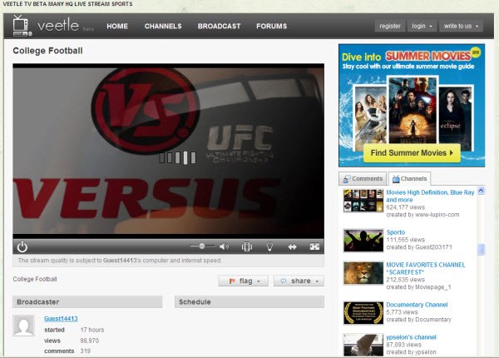Click the Sporto channel thumbnail
Viewport: 499px width, 358px height.
tap(363, 241)
